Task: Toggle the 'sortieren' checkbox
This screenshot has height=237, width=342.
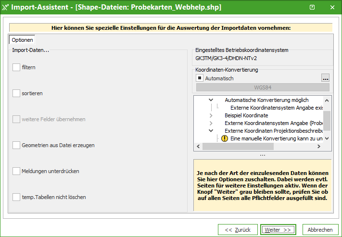Action: pyautogui.click(x=16, y=93)
